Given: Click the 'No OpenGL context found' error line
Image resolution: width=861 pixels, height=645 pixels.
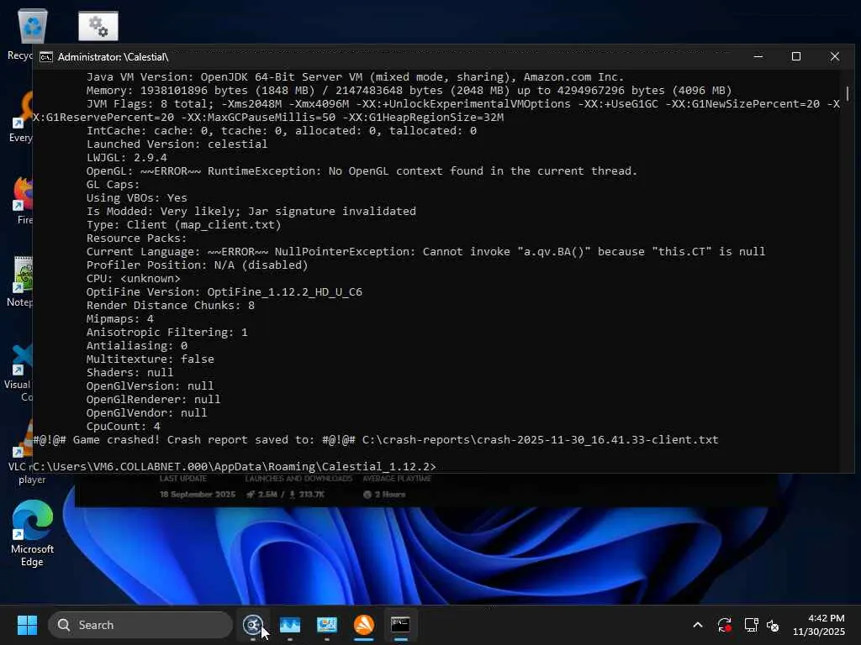Looking at the screenshot, I should point(362,171).
